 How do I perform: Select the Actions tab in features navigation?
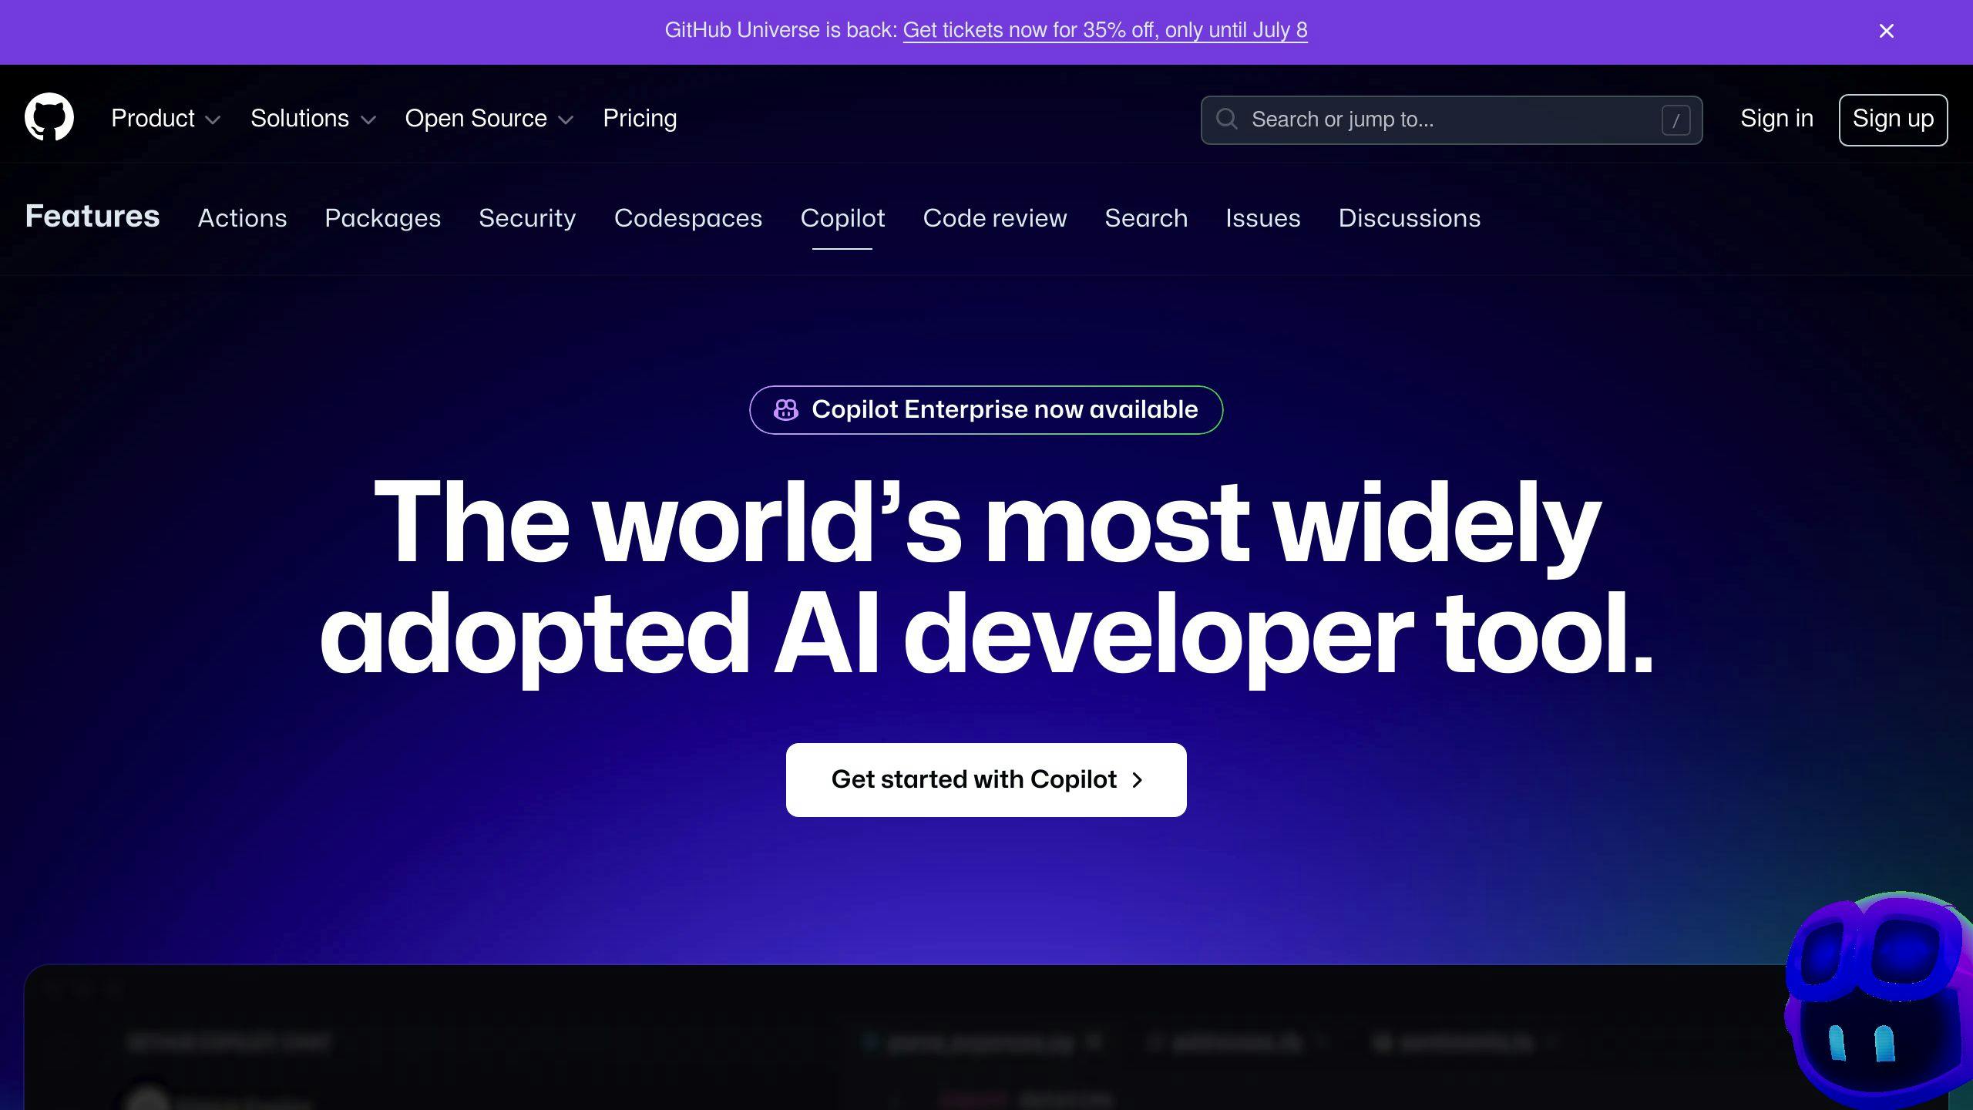point(241,218)
